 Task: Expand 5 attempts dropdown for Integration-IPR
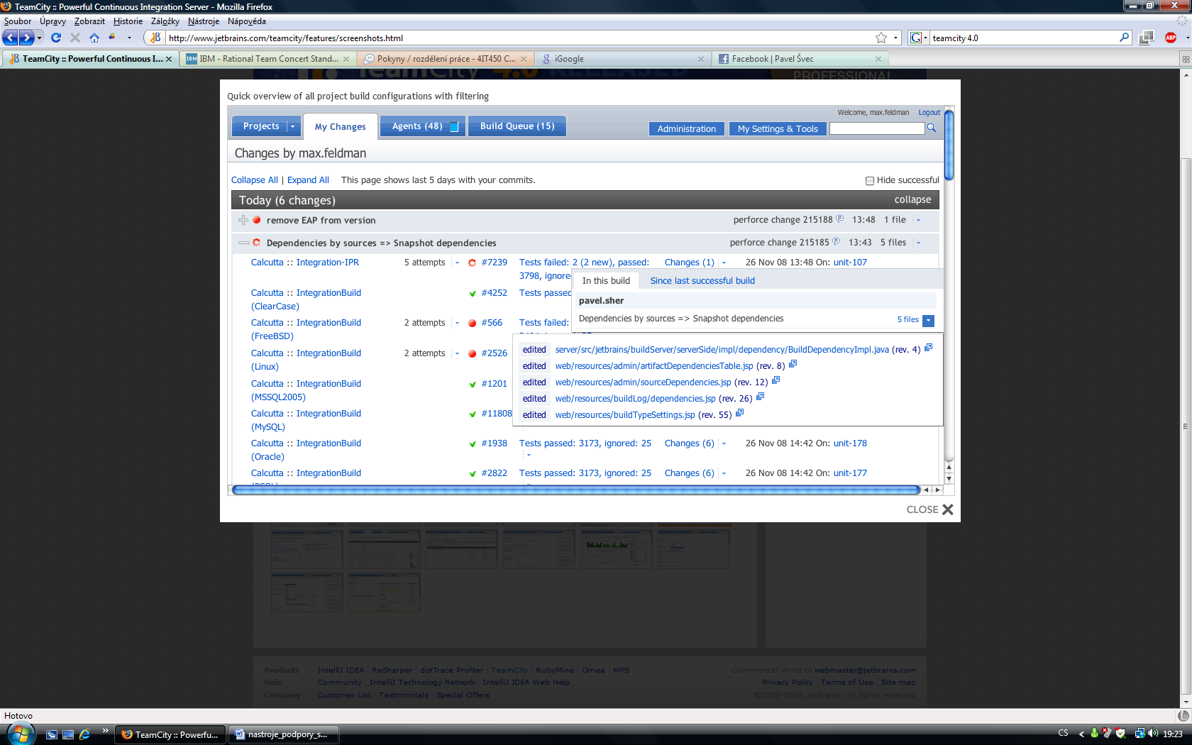pyautogui.click(x=457, y=263)
